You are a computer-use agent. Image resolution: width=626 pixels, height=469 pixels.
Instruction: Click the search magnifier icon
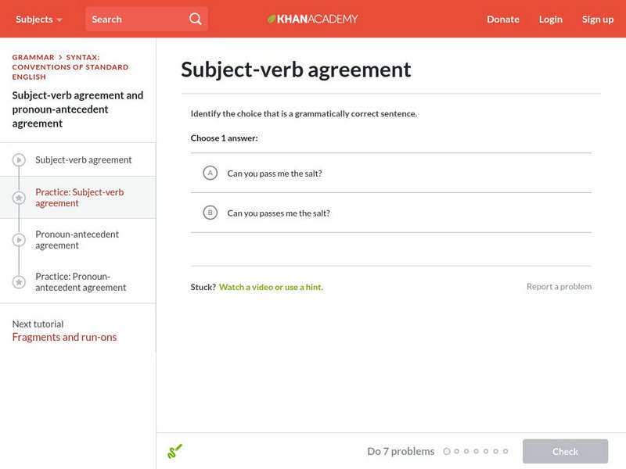[194, 16]
